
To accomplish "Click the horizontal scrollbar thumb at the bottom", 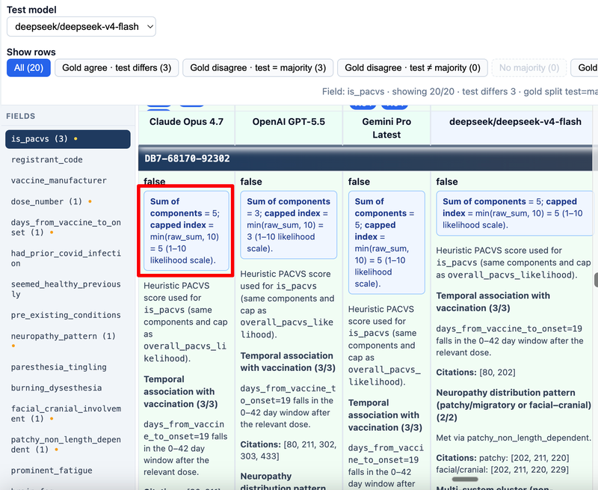I will coord(465,480).
